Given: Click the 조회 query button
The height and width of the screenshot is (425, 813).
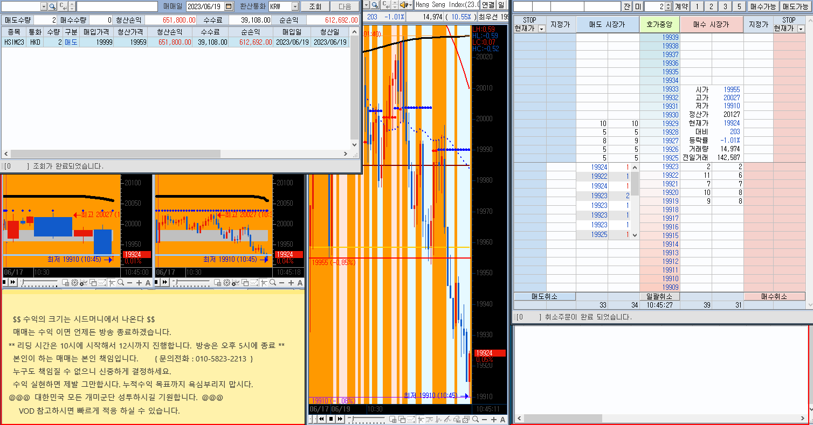Looking at the screenshot, I should 315,6.
